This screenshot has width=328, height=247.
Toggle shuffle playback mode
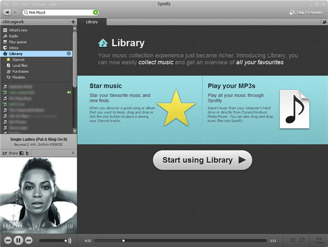pos(292,240)
